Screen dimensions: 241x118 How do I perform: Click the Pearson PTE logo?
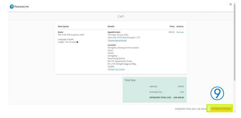pyautogui.click(x=19, y=7)
